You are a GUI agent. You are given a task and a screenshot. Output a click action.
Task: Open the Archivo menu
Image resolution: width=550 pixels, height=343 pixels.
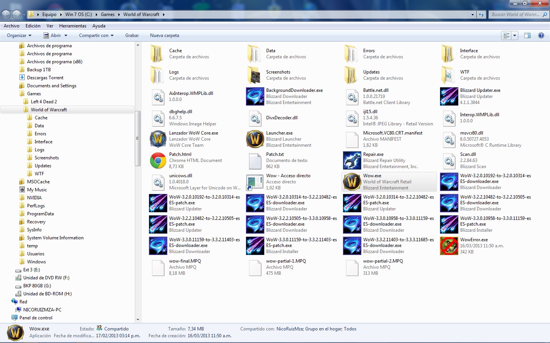pyautogui.click(x=11, y=26)
